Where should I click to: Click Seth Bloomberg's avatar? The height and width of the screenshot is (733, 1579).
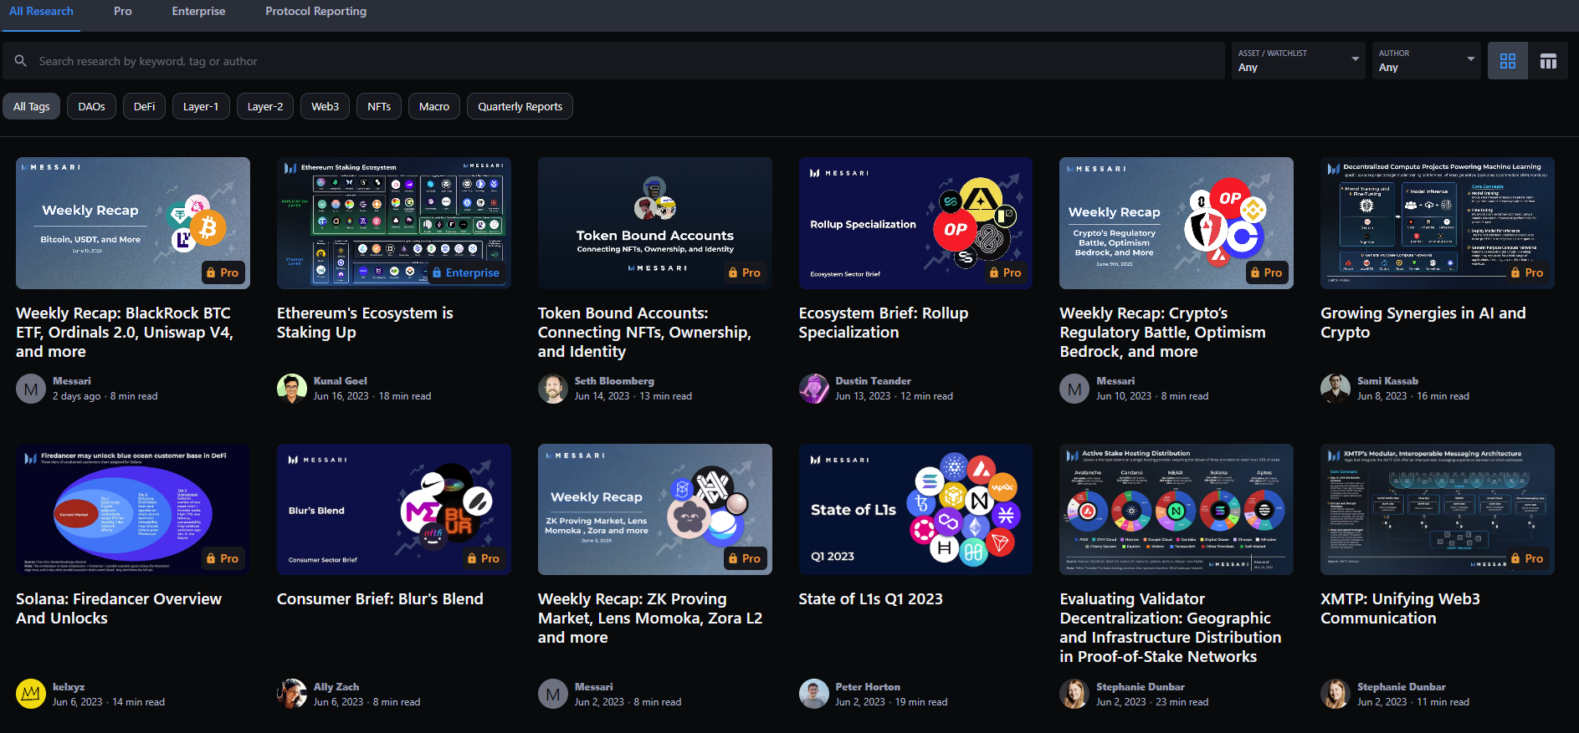click(x=553, y=389)
